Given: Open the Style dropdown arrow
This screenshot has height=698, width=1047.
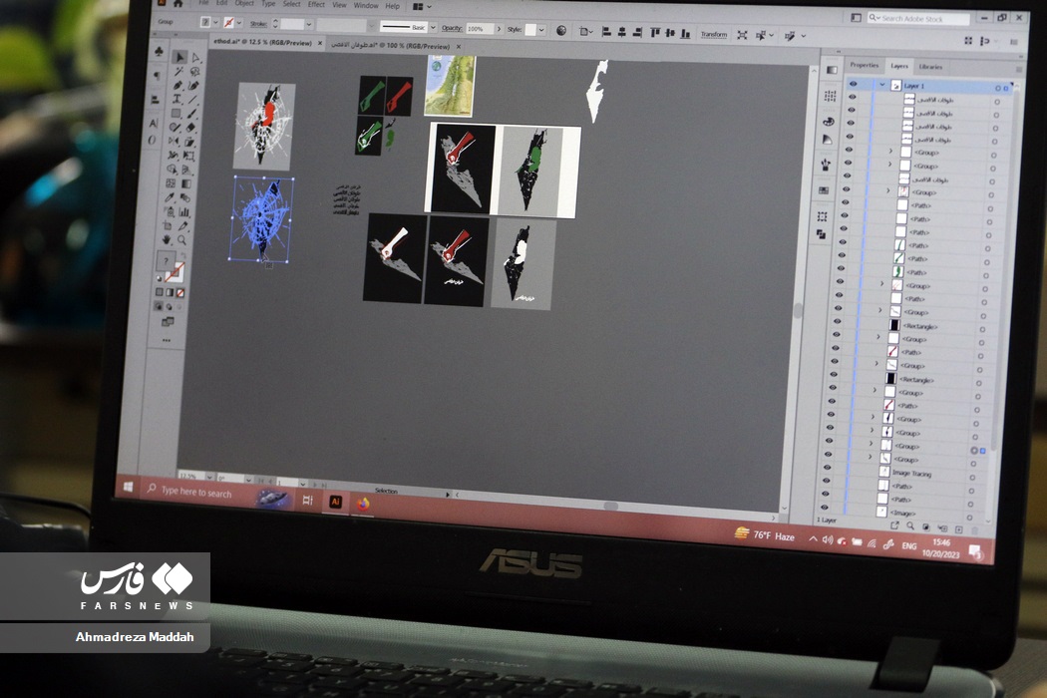Looking at the screenshot, I should (540, 30).
